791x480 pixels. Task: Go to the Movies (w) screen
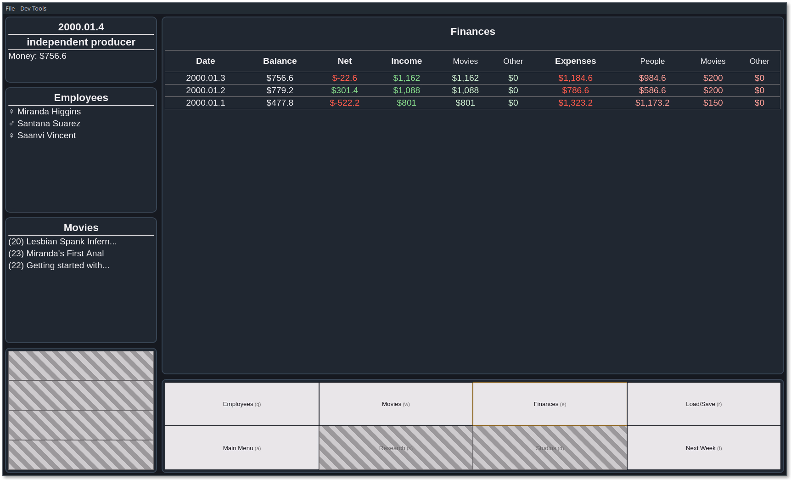[396, 404]
